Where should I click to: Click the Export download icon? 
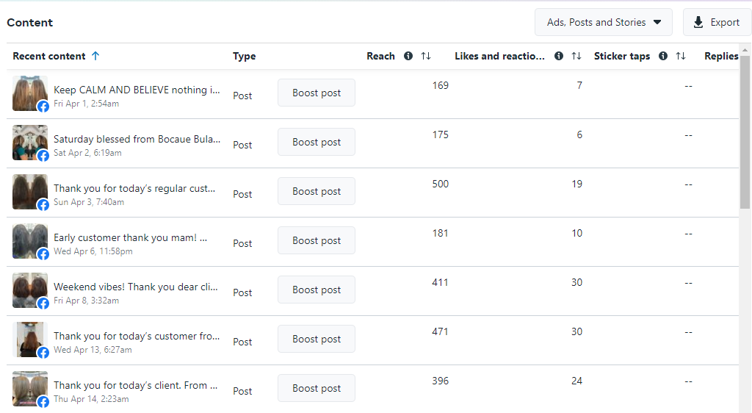click(x=698, y=22)
